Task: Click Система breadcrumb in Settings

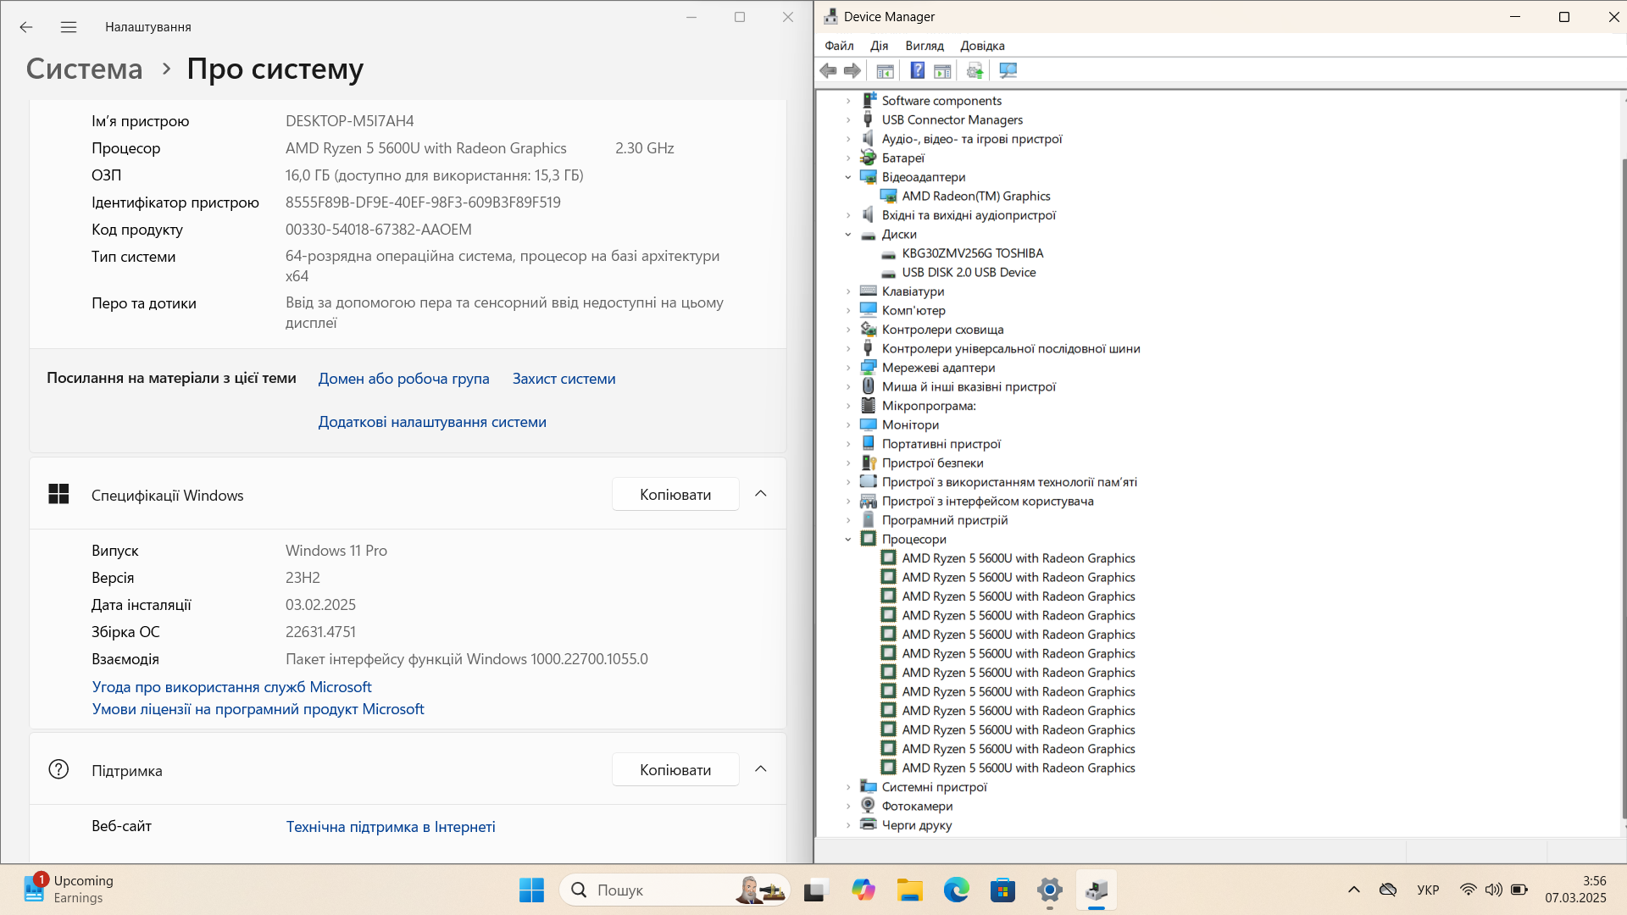Action: [84, 69]
